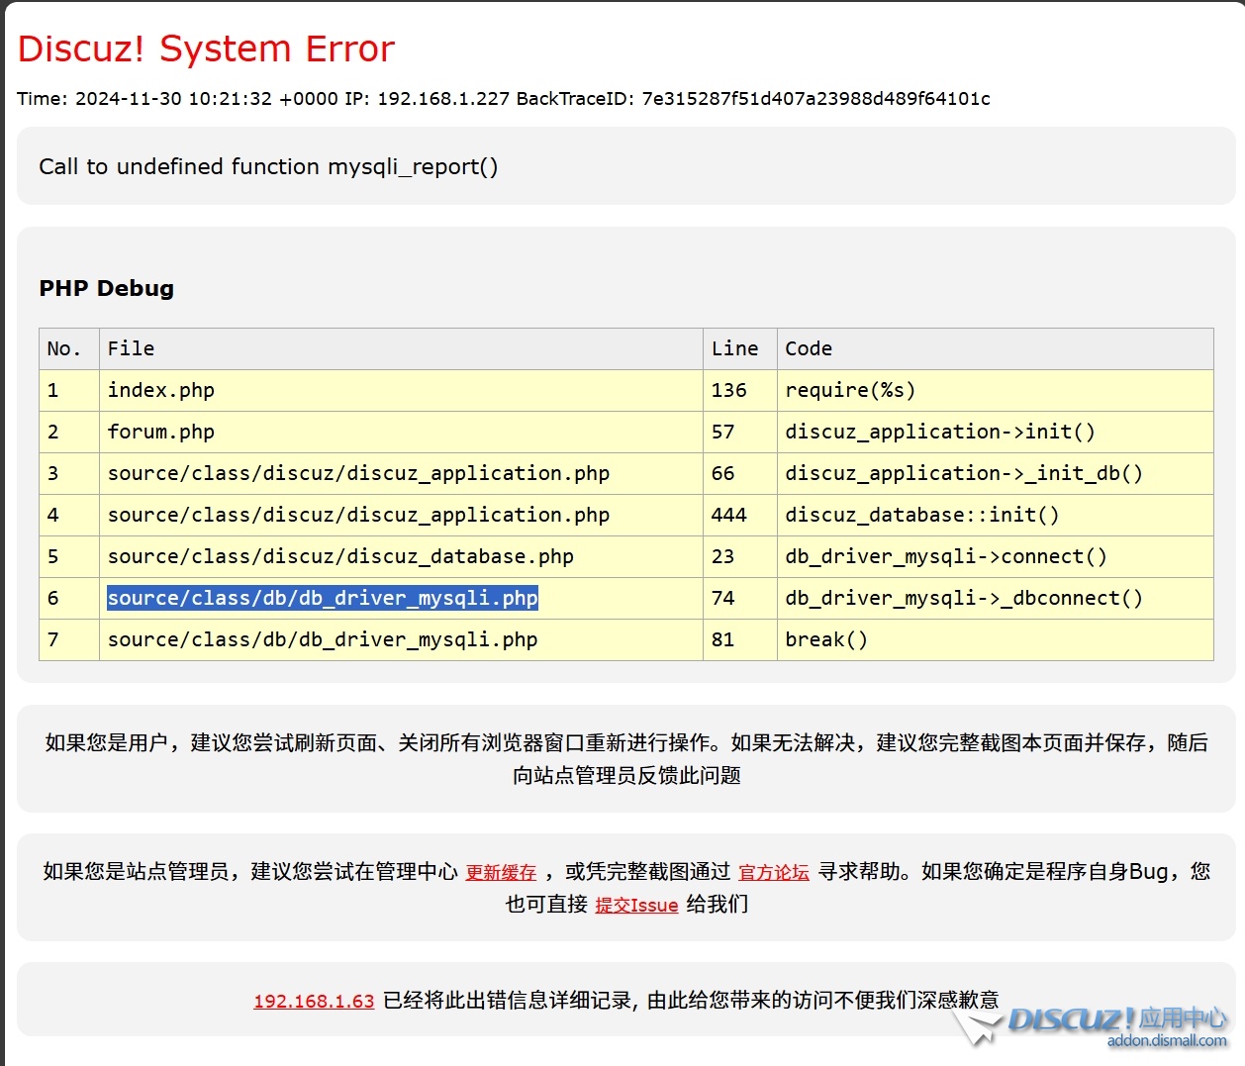This screenshot has height=1066, width=1245.
Task: Click the addon.dismall.com text under the logo
Action: tap(1167, 1040)
